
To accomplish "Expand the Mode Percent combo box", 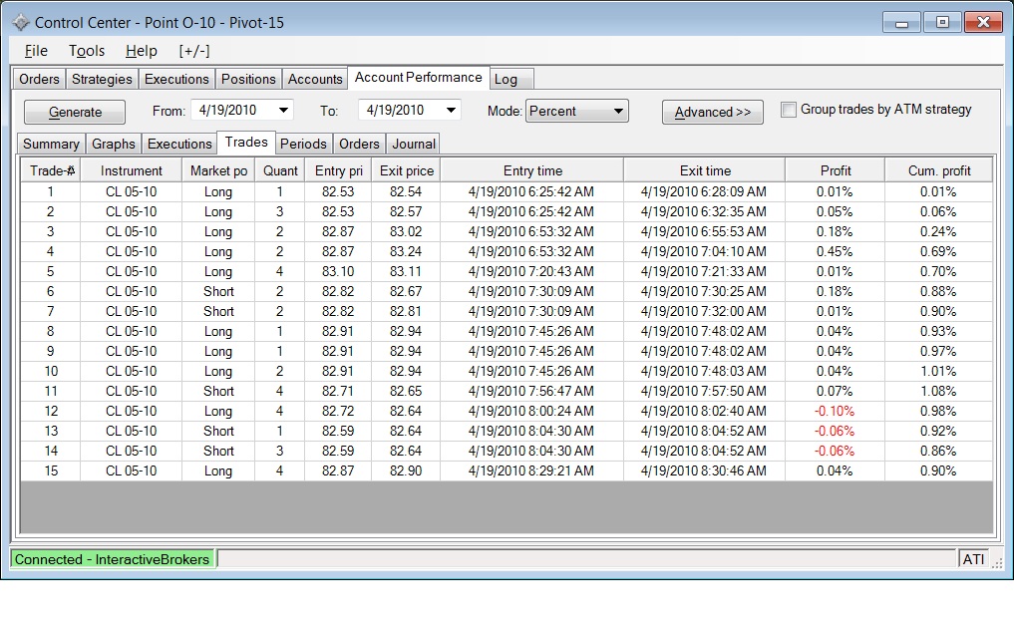I will point(577,111).
